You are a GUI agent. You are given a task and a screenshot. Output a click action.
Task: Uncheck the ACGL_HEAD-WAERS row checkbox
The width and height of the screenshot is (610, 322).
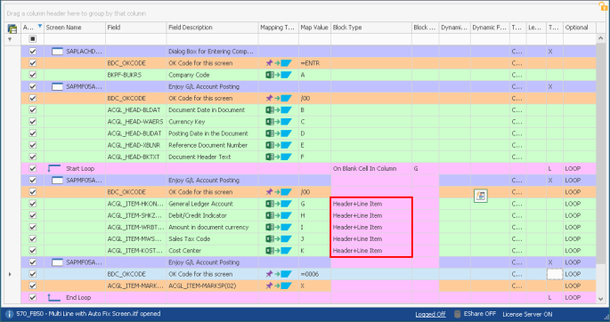tap(33, 122)
